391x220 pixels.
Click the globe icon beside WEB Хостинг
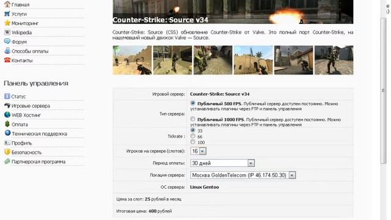point(7,115)
